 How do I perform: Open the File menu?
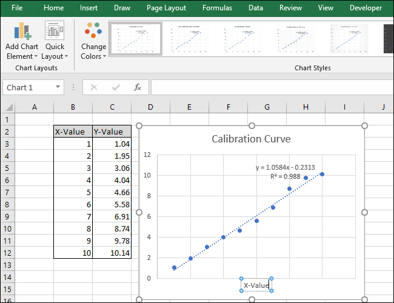[x=17, y=8]
